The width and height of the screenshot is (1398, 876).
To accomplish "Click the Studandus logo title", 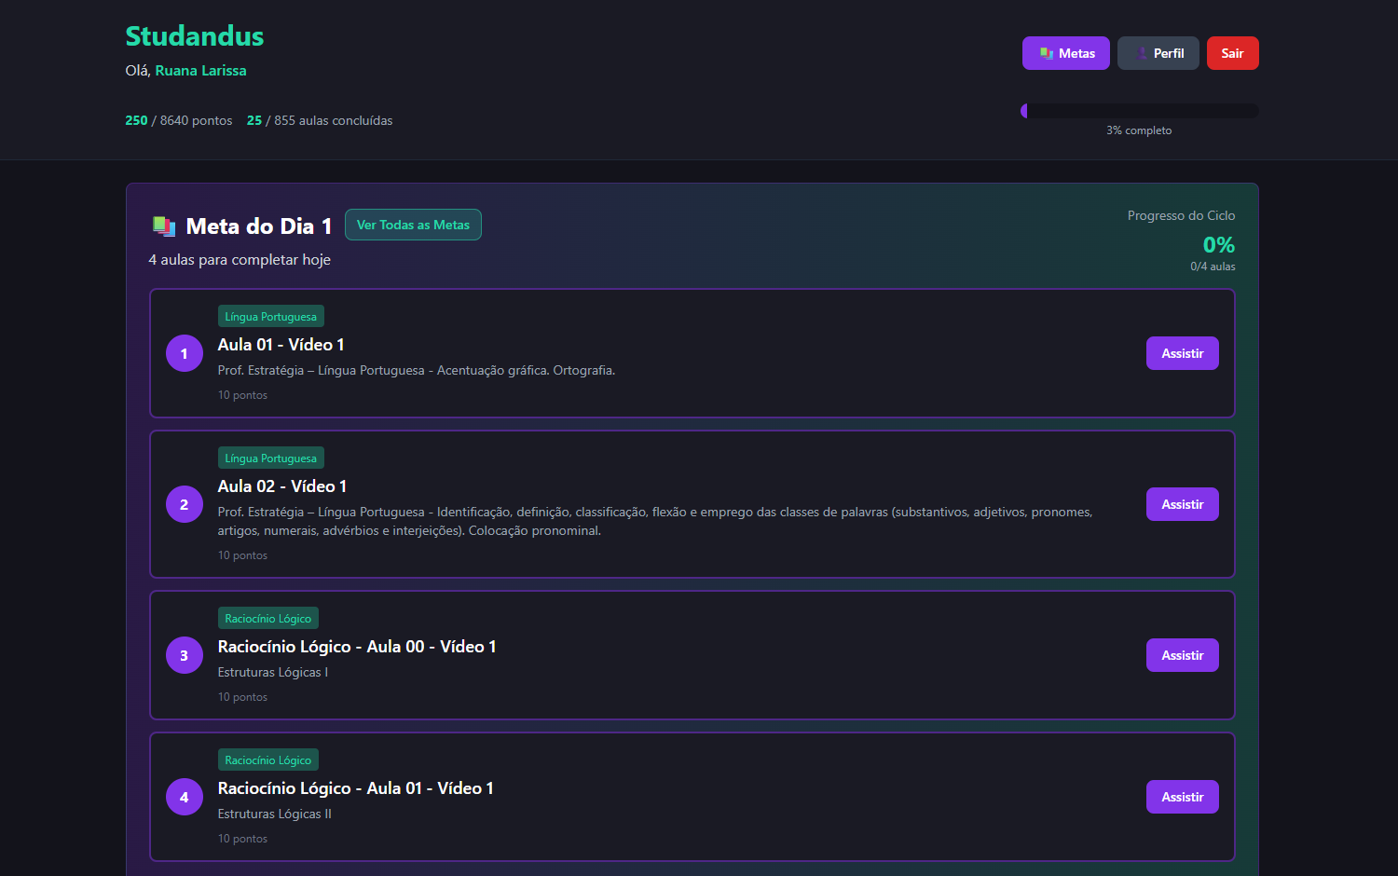I will pos(195,36).
